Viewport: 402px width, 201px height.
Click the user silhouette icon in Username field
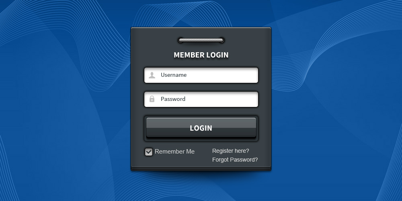[152, 75]
